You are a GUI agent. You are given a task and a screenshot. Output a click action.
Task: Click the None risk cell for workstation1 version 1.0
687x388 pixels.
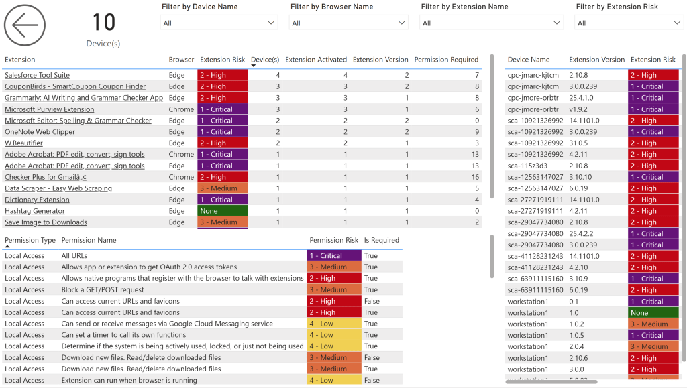(653, 313)
